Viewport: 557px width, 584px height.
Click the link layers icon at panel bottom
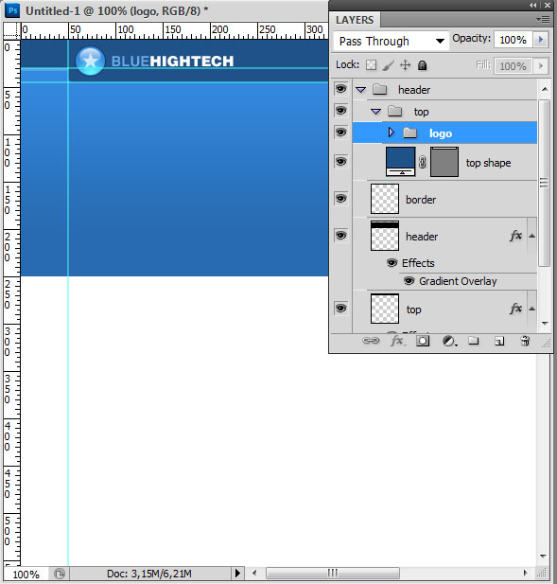click(x=371, y=341)
